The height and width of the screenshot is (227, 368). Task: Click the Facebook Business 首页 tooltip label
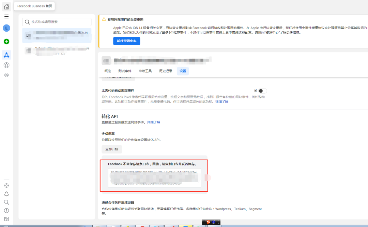(34, 6)
